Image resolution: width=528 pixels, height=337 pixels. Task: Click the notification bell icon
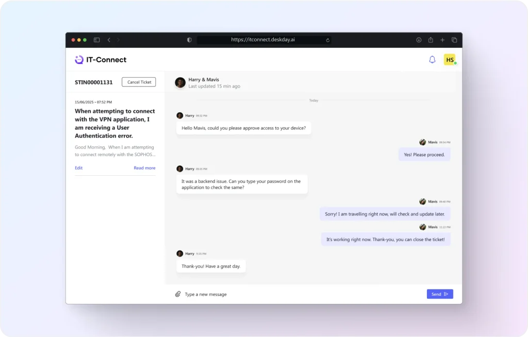[x=432, y=60]
